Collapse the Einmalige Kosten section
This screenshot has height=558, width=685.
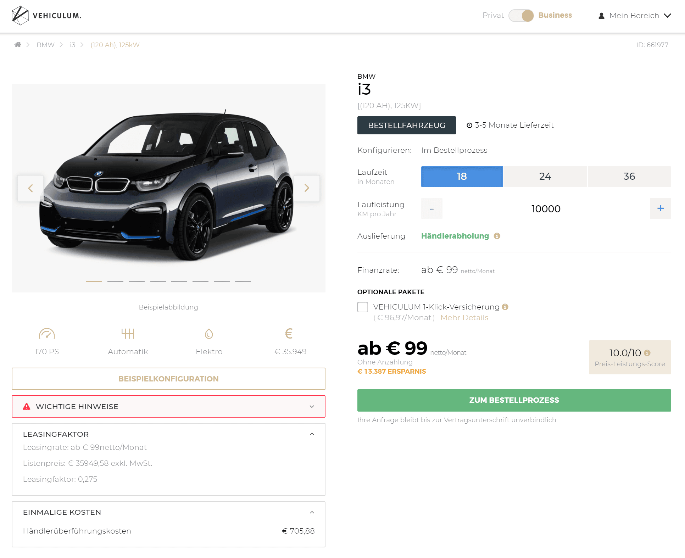click(312, 512)
